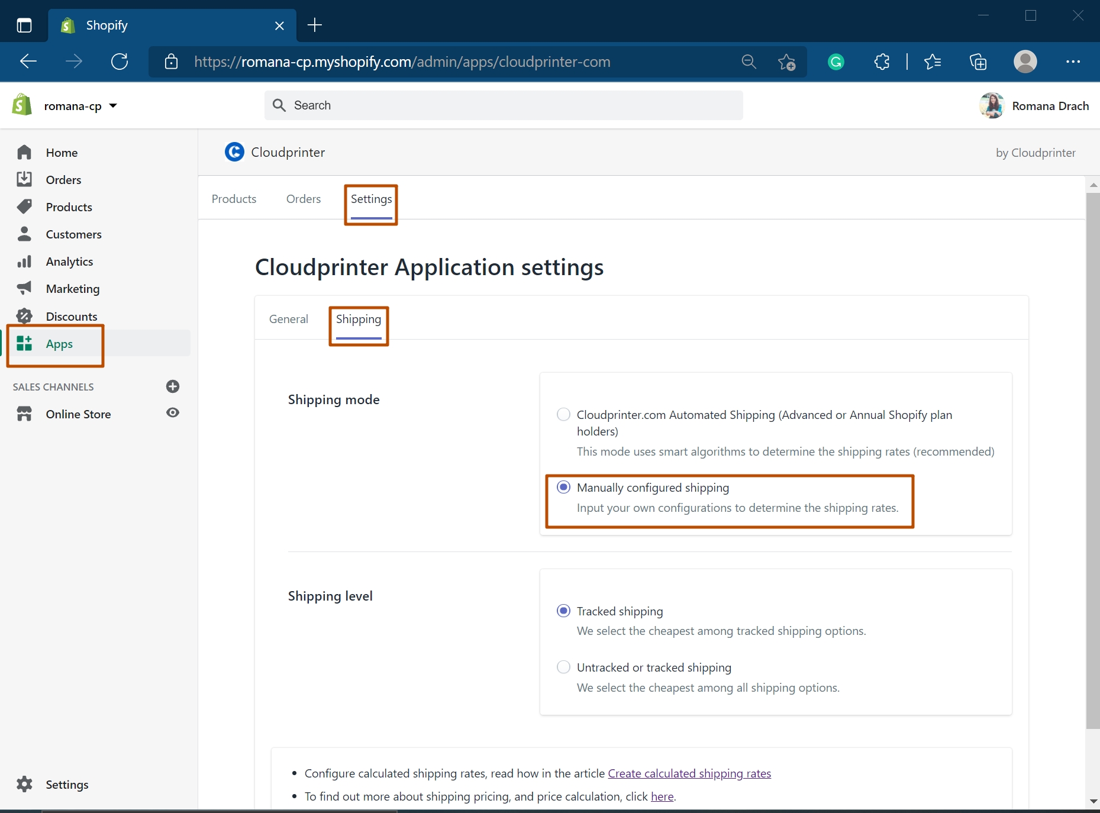Click the 'Shipping mode' section label

334,399
